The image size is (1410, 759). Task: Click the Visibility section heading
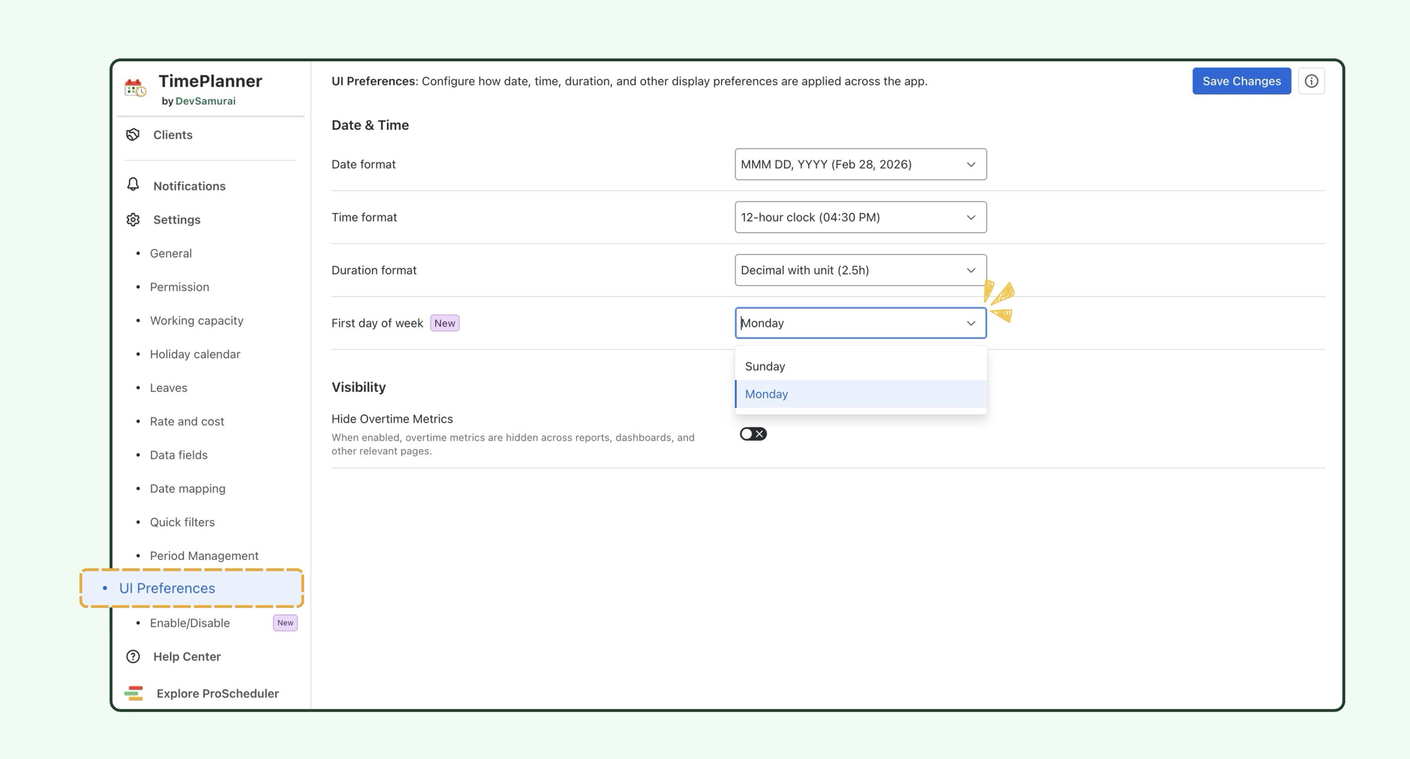(x=359, y=387)
